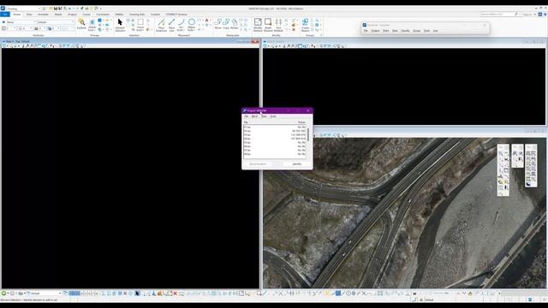Click the Place Text 'A' icon
The width and height of the screenshot is (548, 308).
coord(206,21)
